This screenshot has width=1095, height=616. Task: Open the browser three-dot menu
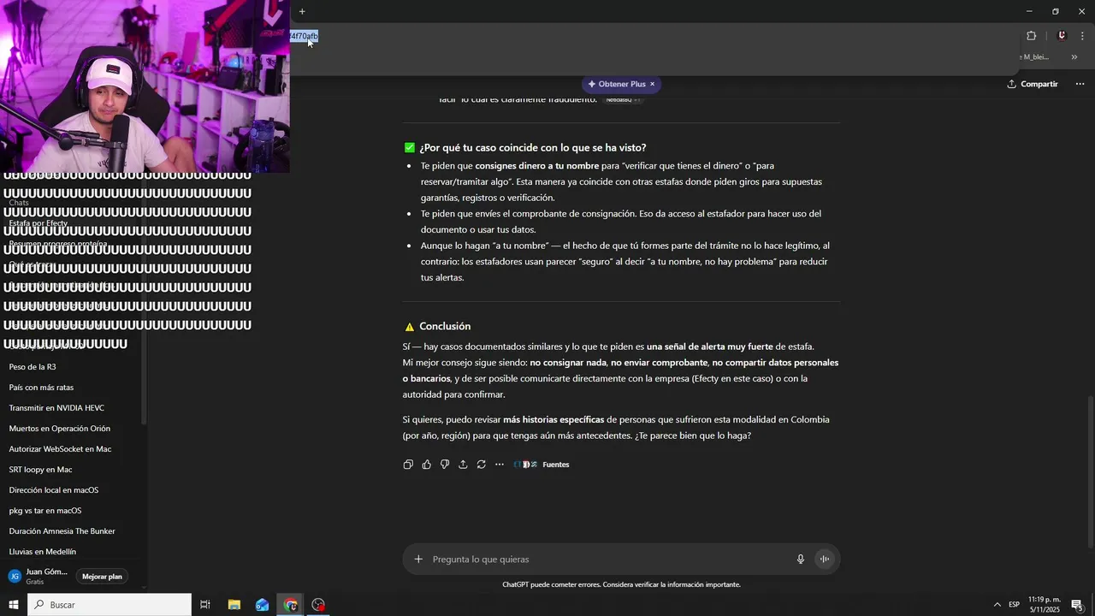(x=1082, y=36)
